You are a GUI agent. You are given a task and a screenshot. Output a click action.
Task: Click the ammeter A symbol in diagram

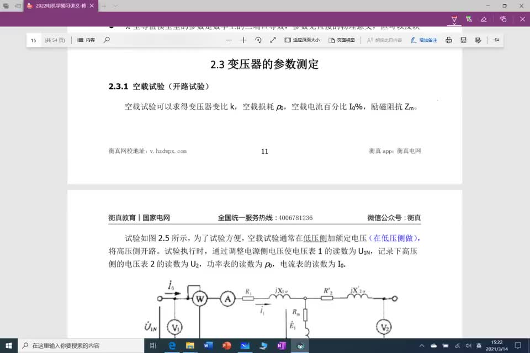click(227, 298)
